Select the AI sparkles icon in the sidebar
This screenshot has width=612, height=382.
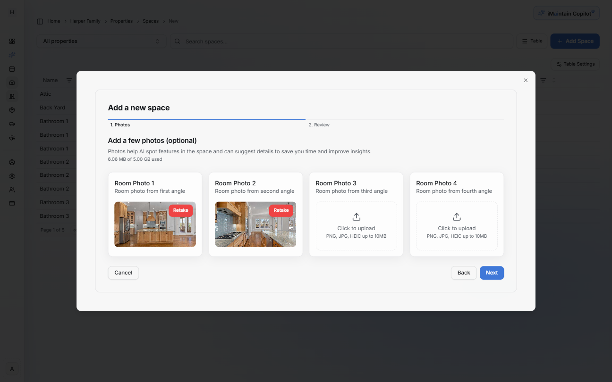click(x=12, y=55)
